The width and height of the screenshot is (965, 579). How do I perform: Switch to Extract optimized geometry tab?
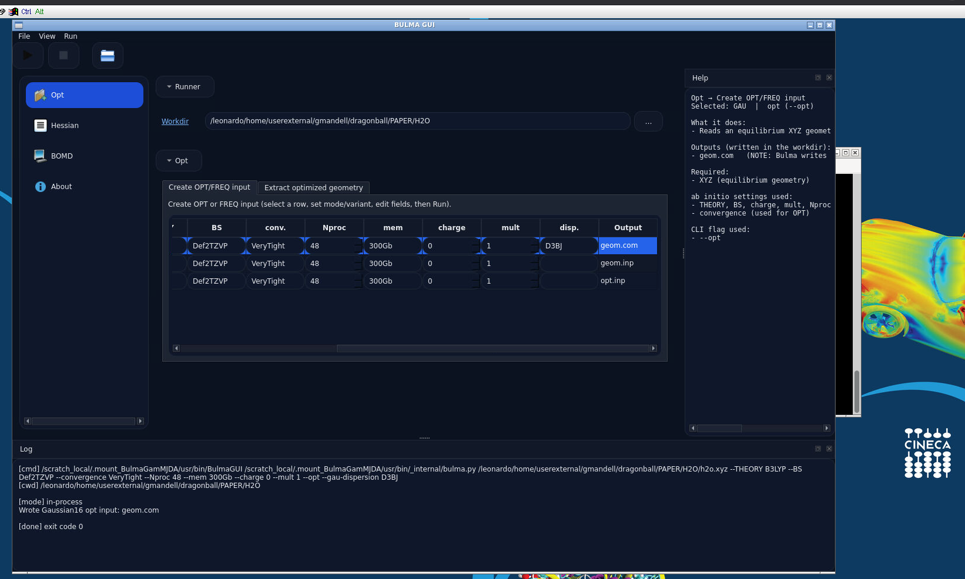coord(313,188)
